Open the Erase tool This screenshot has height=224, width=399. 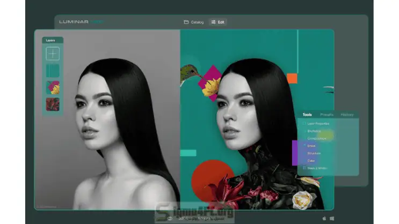[311, 146]
